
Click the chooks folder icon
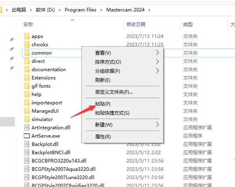point(27,44)
